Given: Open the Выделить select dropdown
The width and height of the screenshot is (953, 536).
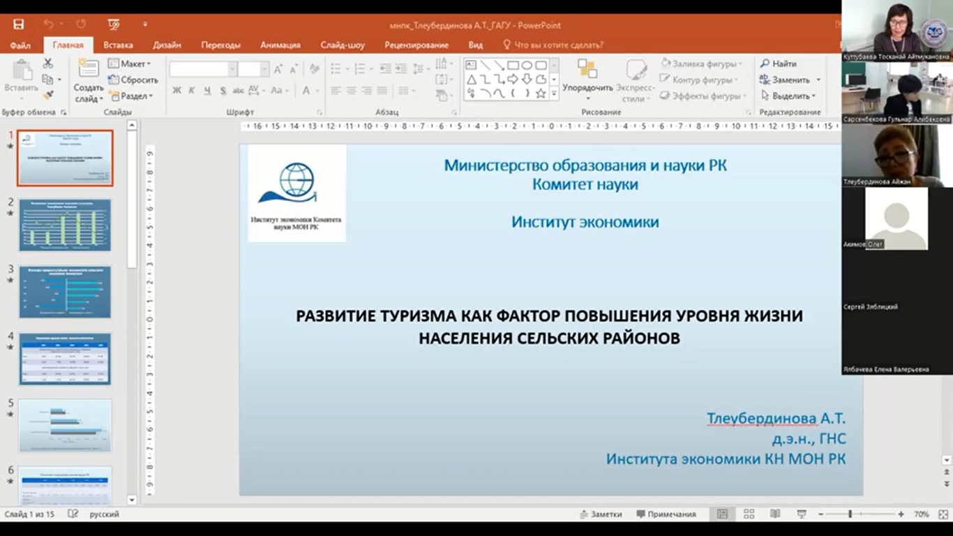Looking at the screenshot, I should (790, 96).
